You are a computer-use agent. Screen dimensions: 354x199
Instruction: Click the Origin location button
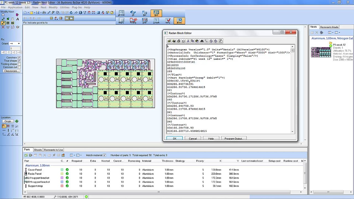click(8, 121)
